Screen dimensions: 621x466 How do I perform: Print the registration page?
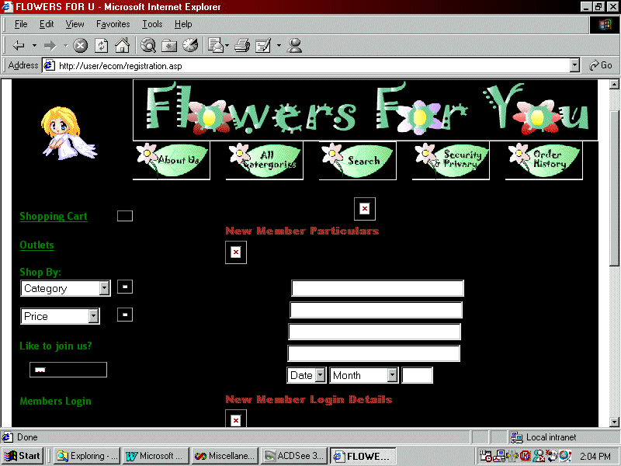tap(241, 45)
